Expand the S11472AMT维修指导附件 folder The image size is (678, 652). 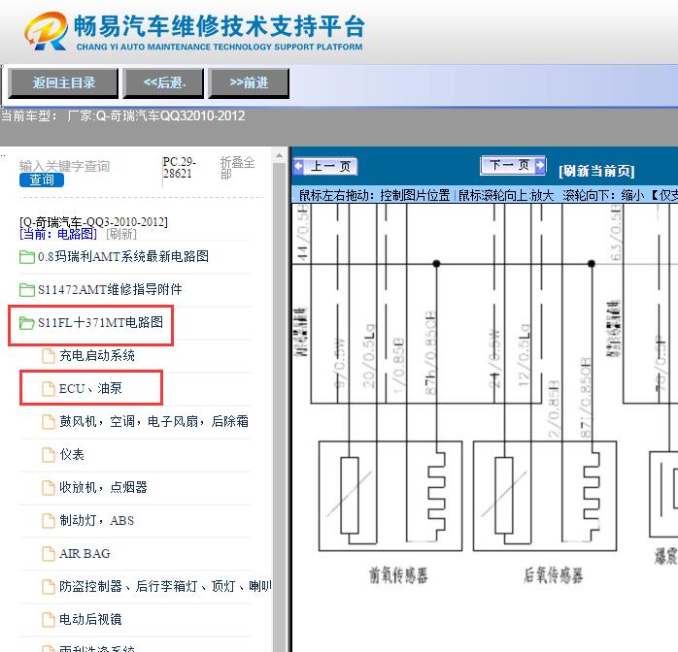tap(110, 289)
